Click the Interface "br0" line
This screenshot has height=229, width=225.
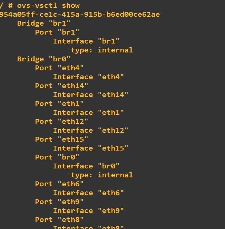86,166
